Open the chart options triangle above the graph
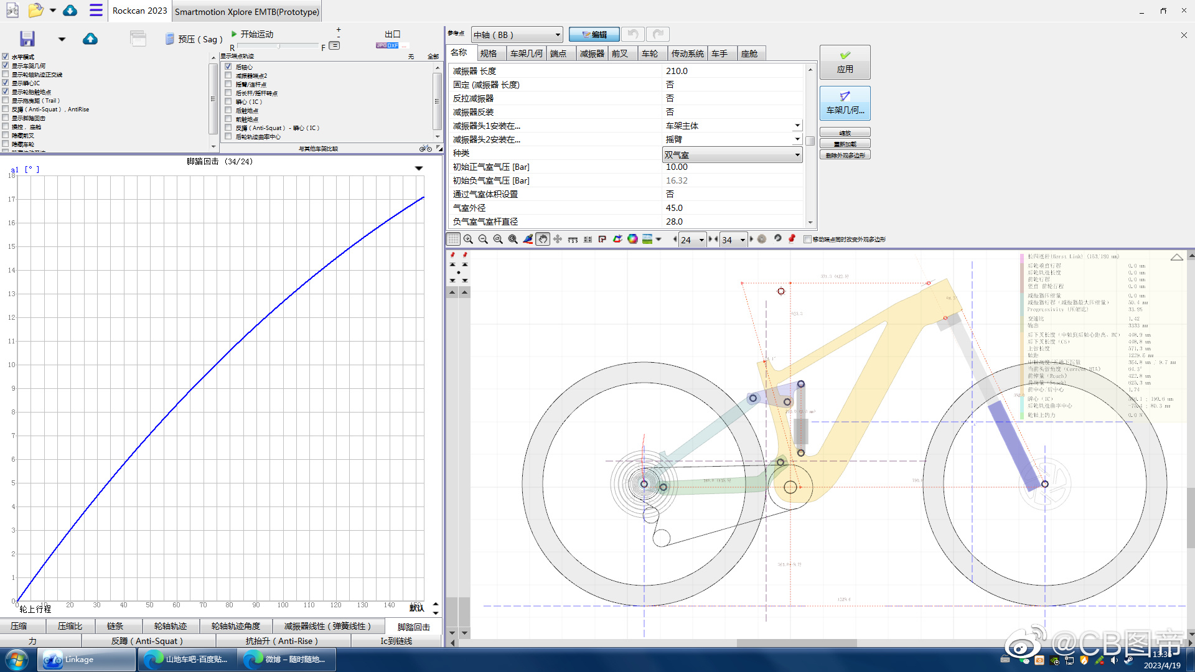This screenshot has width=1195, height=672. [419, 168]
